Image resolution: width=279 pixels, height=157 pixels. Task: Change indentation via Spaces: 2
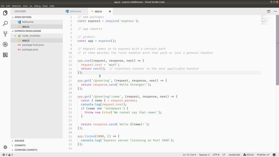pyautogui.click(x=204, y=155)
